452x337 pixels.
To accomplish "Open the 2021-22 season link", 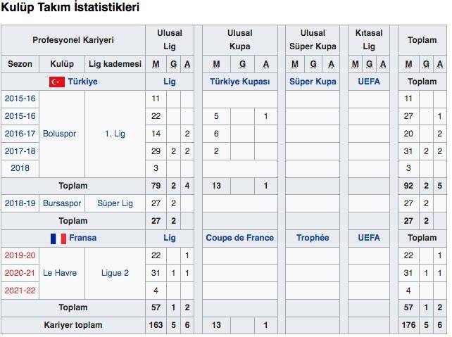I will [20, 290].
